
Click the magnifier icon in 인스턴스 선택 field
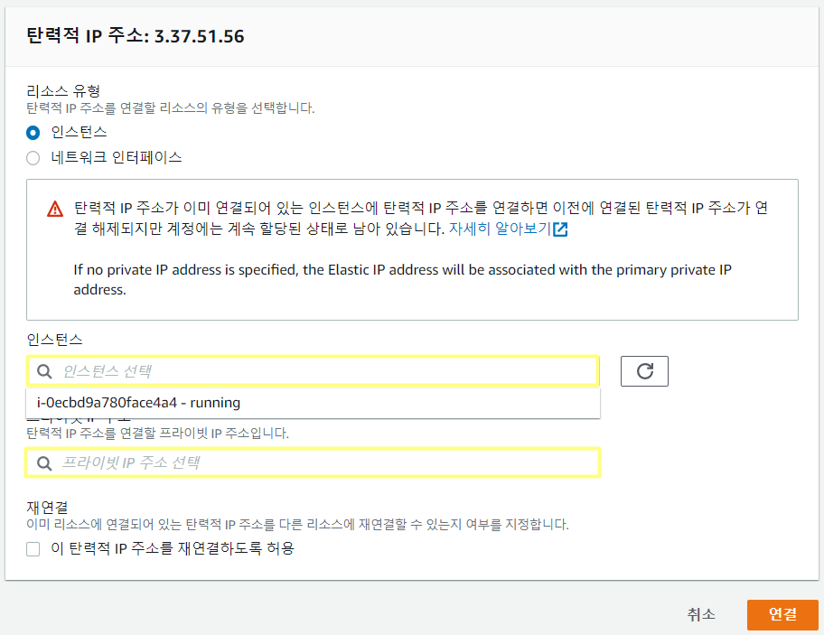[x=44, y=371]
